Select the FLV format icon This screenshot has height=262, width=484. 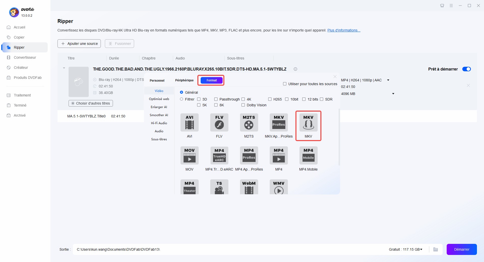coord(219,122)
